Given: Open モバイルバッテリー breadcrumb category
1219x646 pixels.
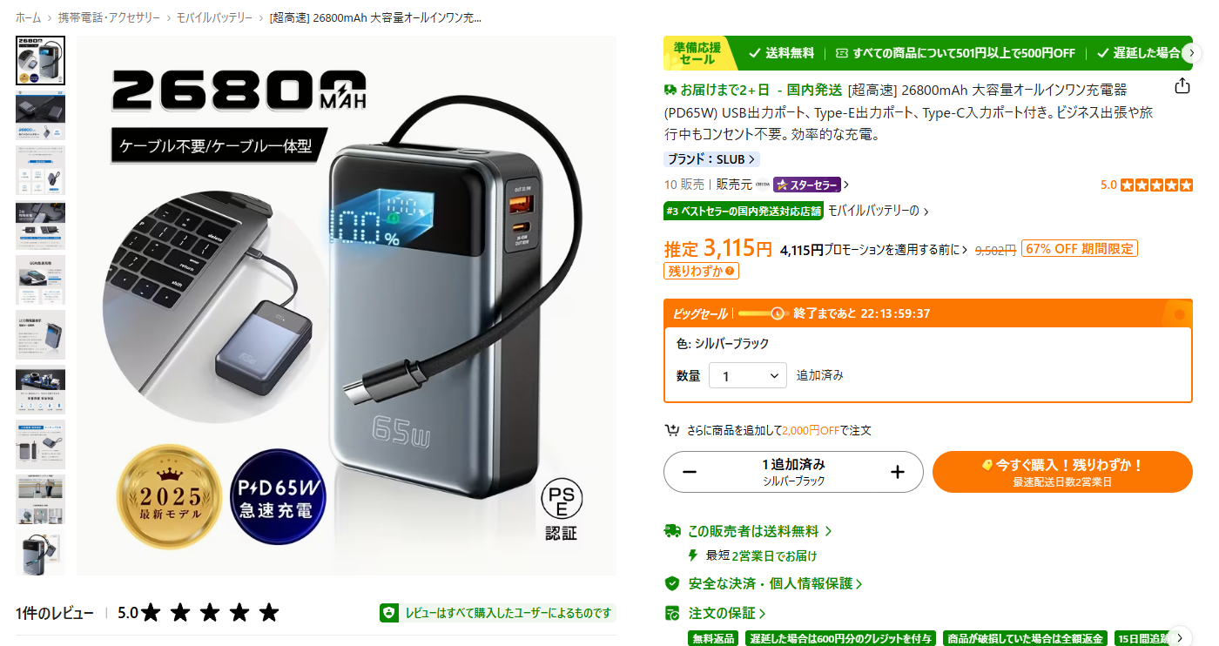Looking at the screenshot, I should [214, 17].
